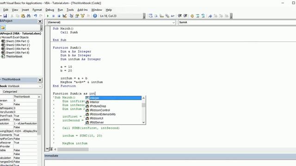Viewport: 296px width, 166px height.
Task: Open the Object Browser icon
Action: (x=82, y=16)
